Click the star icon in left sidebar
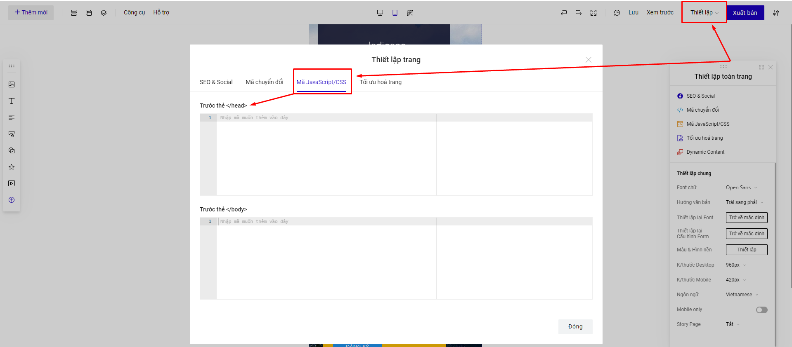Image resolution: width=792 pixels, height=347 pixels. pos(12,167)
